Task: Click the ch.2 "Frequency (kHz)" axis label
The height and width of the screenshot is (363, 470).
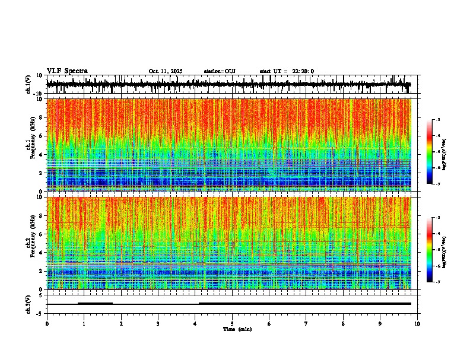Action: [33, 235]
